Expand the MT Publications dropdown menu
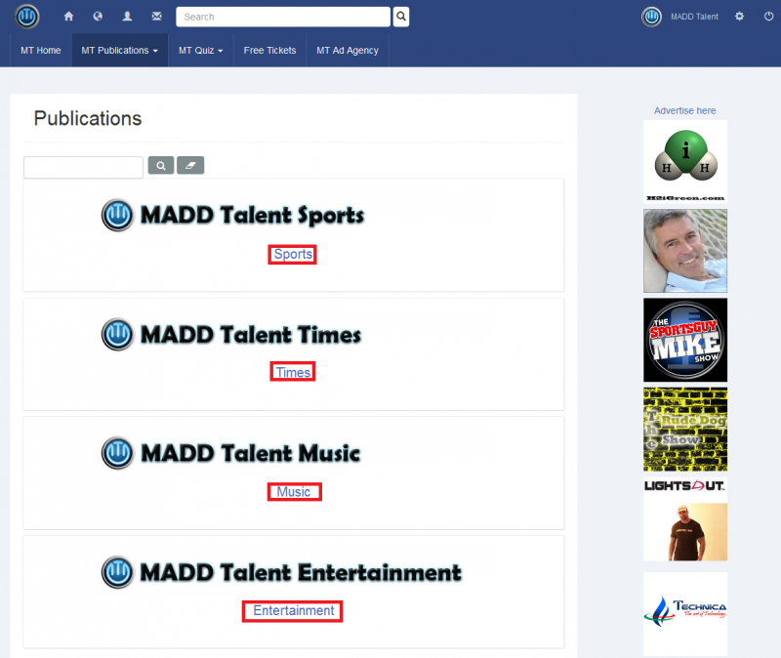 pyautogui.click(x=119, y=51)
